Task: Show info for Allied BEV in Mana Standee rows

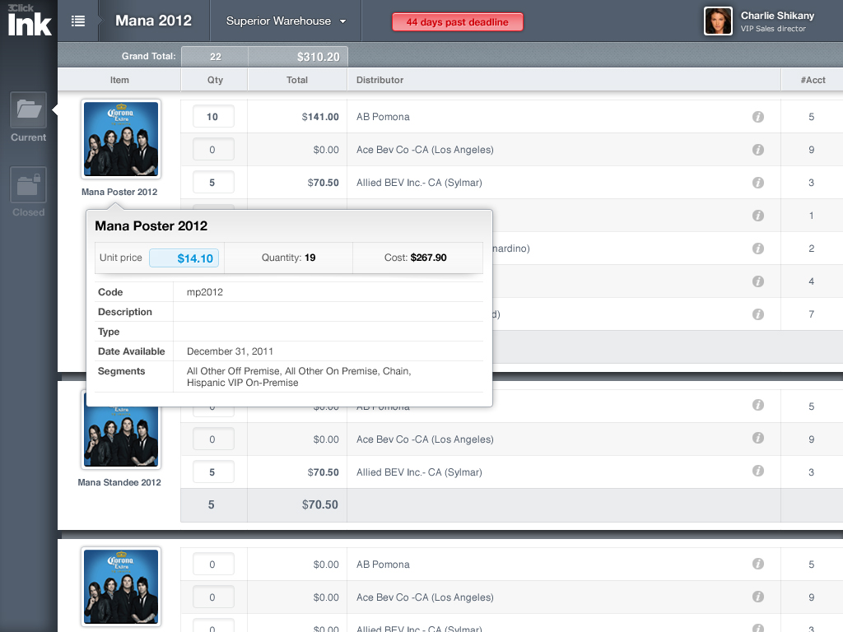Action: tap(758, 471)
